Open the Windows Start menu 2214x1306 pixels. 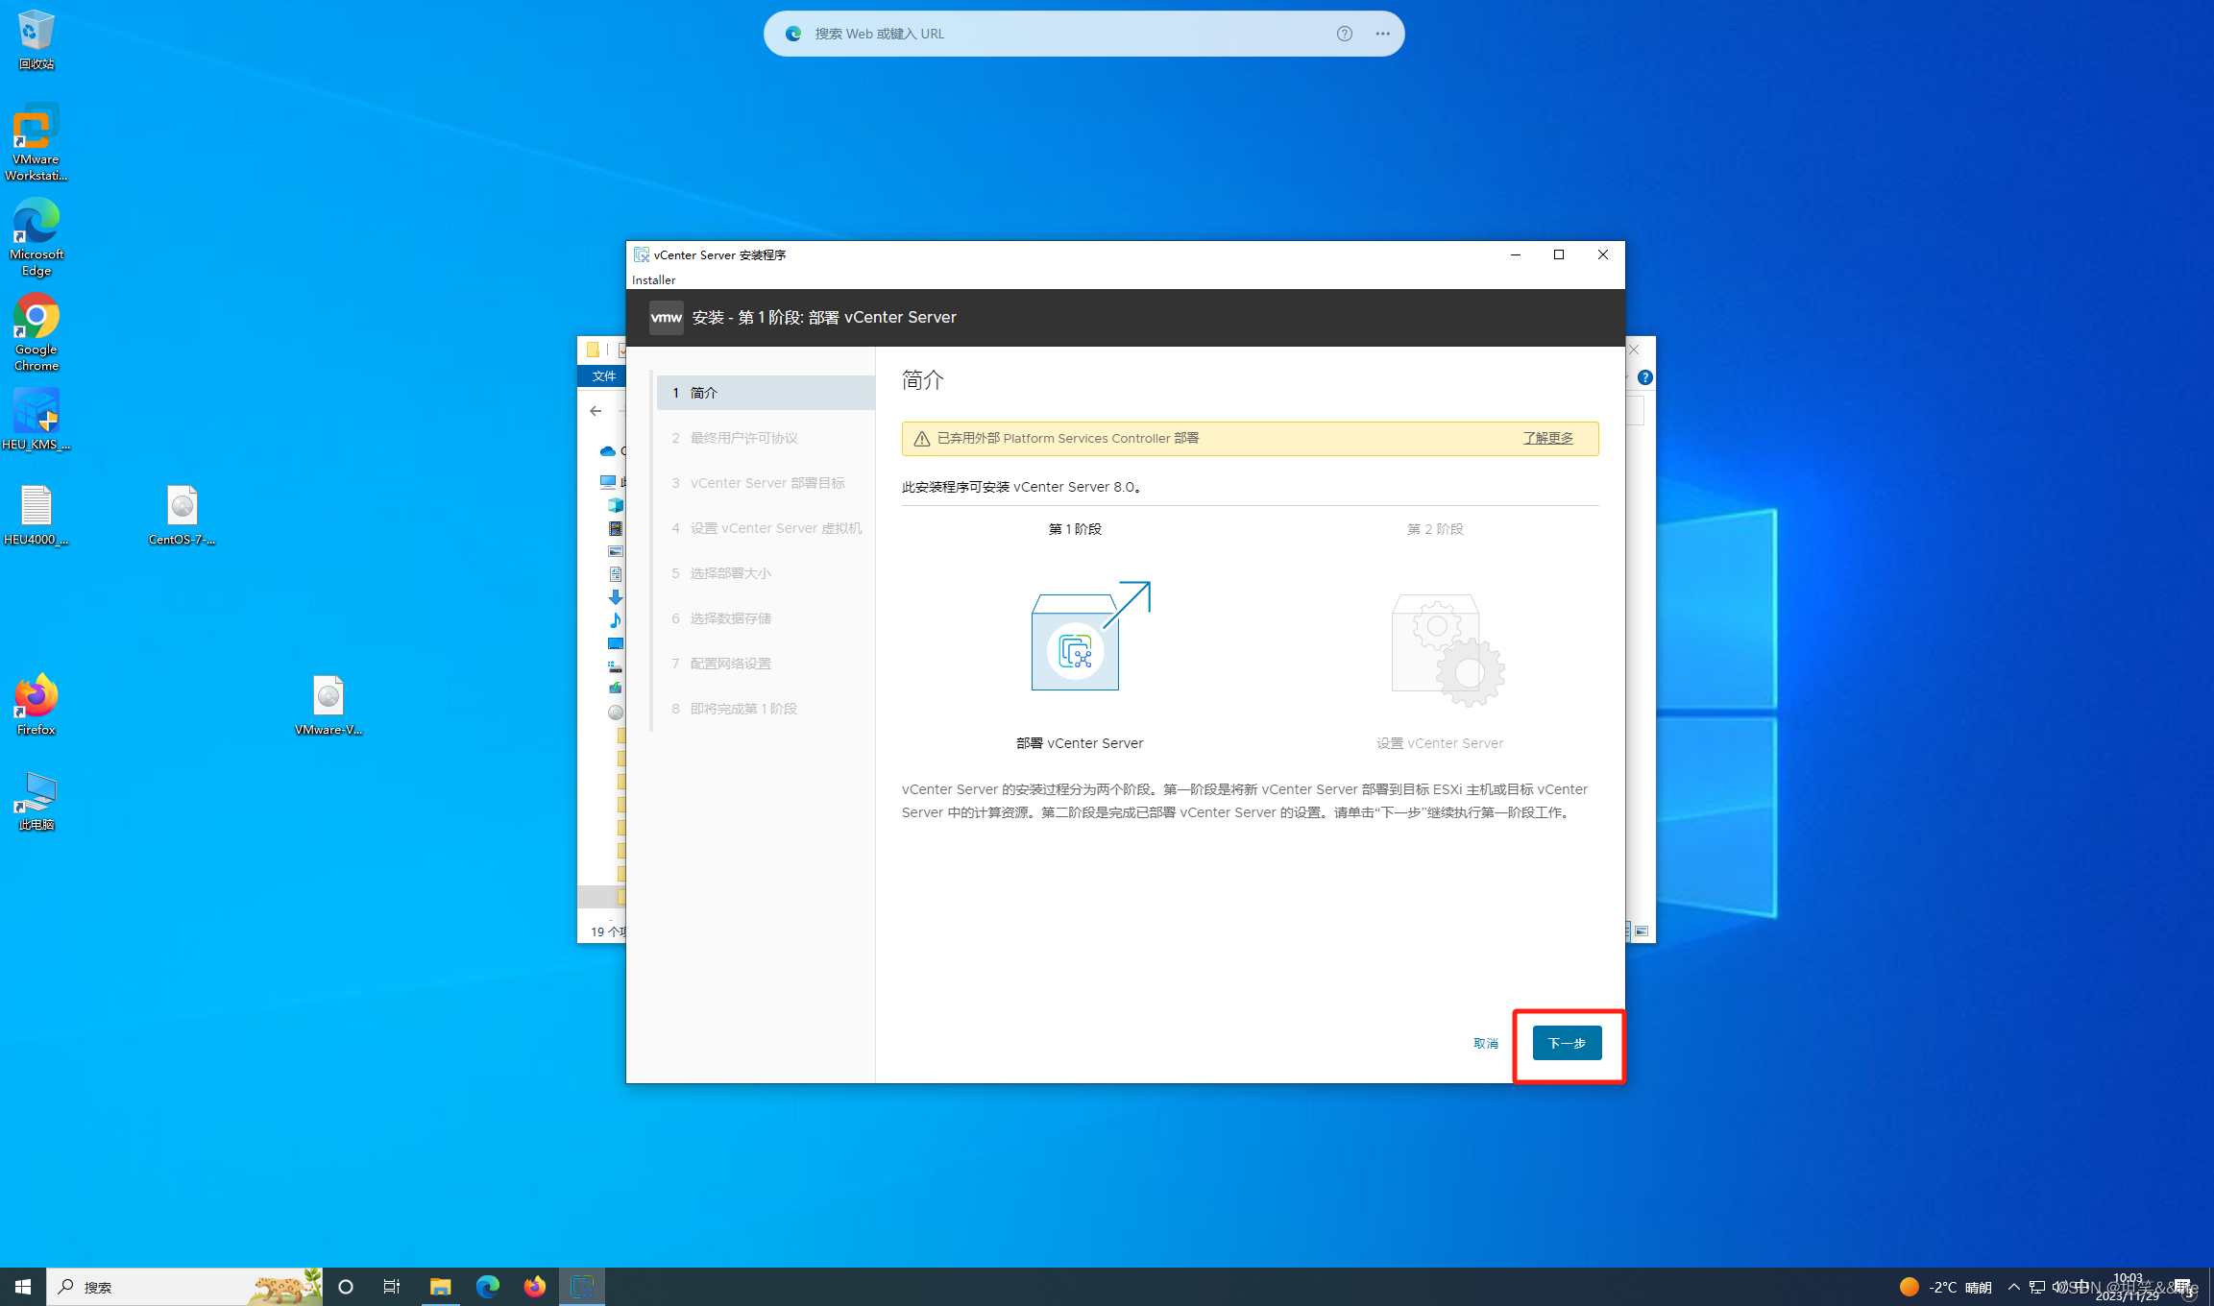click(23, 1287)
